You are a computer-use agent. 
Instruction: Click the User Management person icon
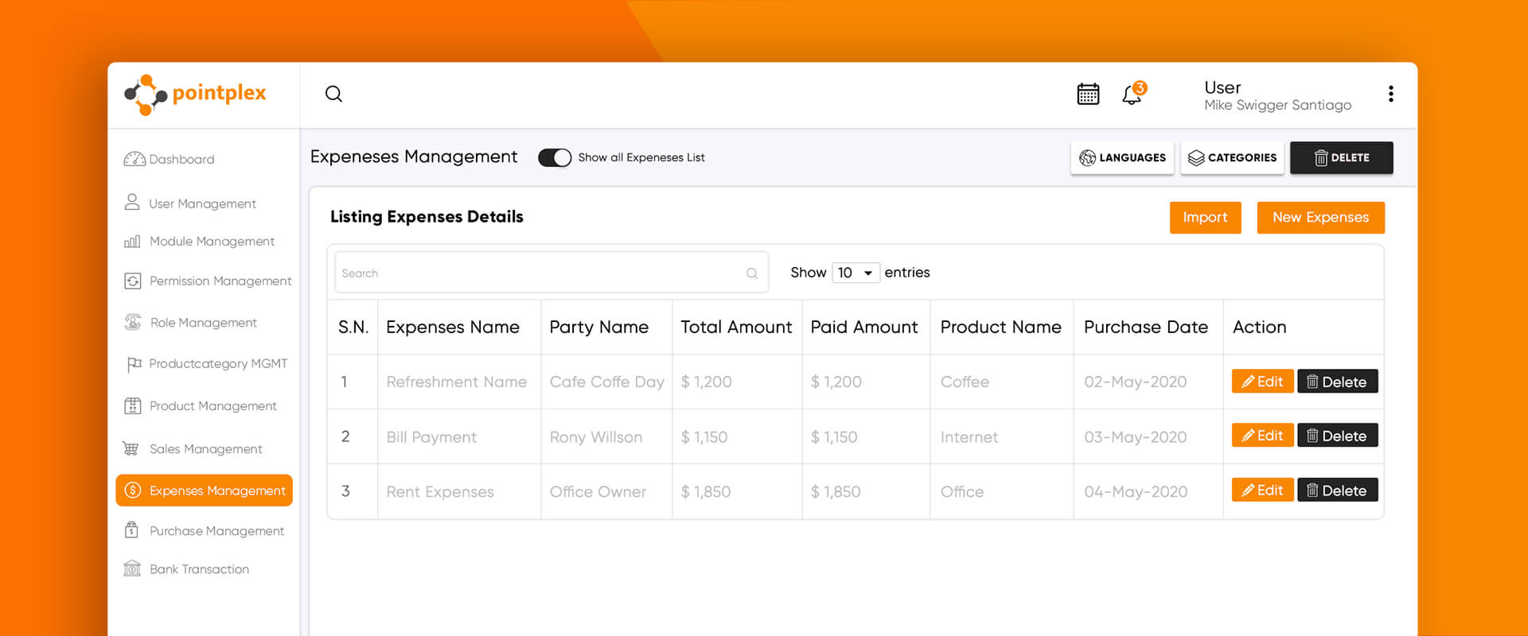[x=132, y=202]
